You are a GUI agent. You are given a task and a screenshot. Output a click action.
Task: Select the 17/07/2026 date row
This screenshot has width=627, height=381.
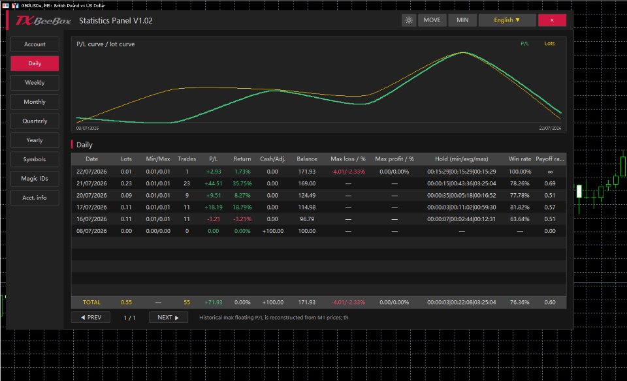pos(319,207)
